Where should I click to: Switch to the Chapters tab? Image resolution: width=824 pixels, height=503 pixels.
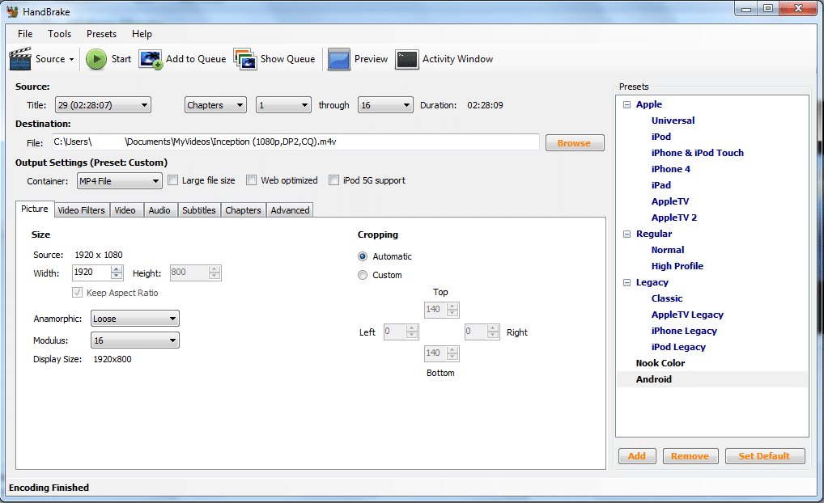click(244, 210)
